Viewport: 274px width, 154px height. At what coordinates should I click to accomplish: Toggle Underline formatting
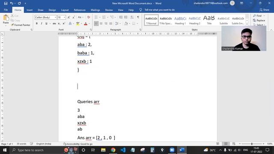(x=46, y=24)
